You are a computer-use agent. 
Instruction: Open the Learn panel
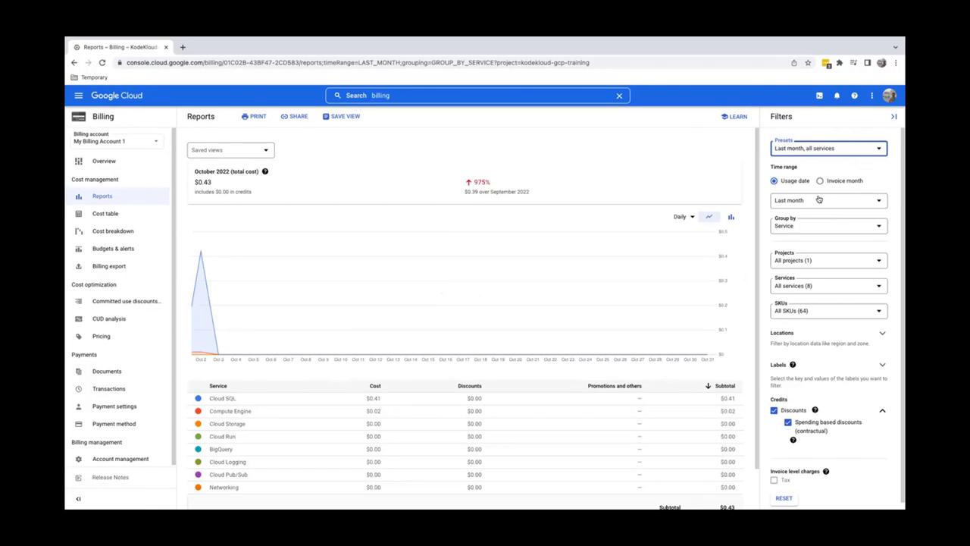(734, 117)
